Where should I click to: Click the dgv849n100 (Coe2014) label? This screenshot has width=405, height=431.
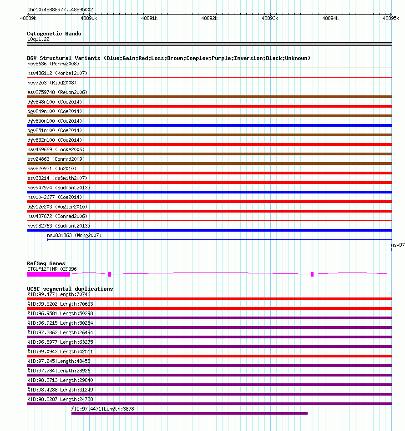[x=55, y=111]
